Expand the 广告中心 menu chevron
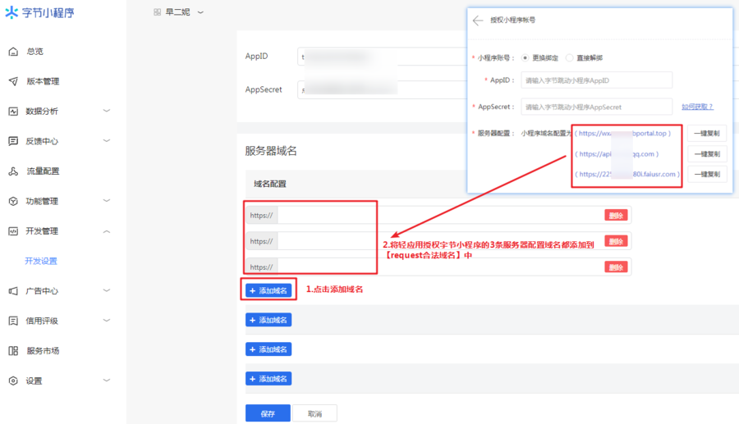 pos(107,290)
